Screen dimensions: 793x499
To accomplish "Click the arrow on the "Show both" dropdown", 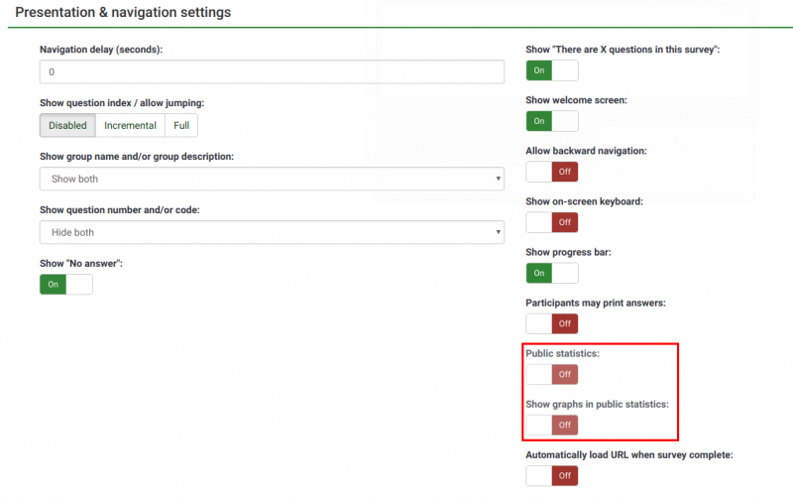I will click(497, 179).
